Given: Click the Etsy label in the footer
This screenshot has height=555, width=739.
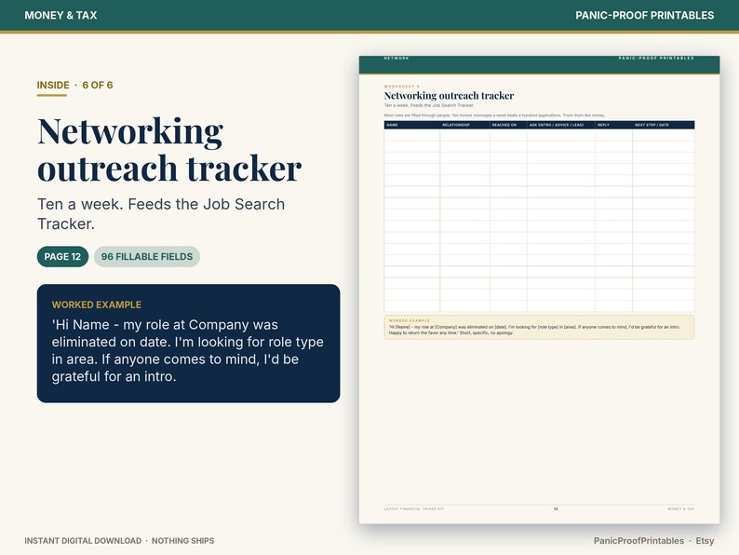Looking at the screenshot, I should tap(705, 541).
